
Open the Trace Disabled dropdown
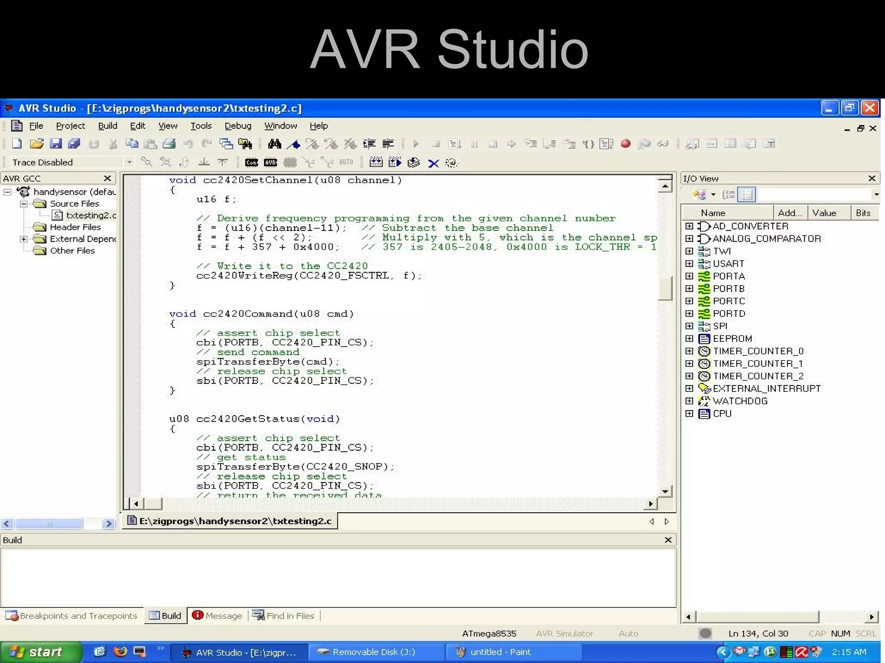129,162
